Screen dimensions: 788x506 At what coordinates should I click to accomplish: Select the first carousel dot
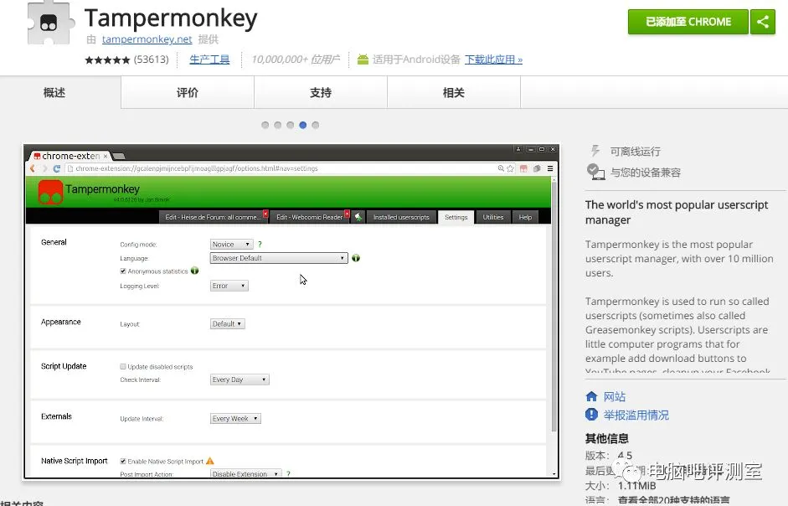point(265,125)
